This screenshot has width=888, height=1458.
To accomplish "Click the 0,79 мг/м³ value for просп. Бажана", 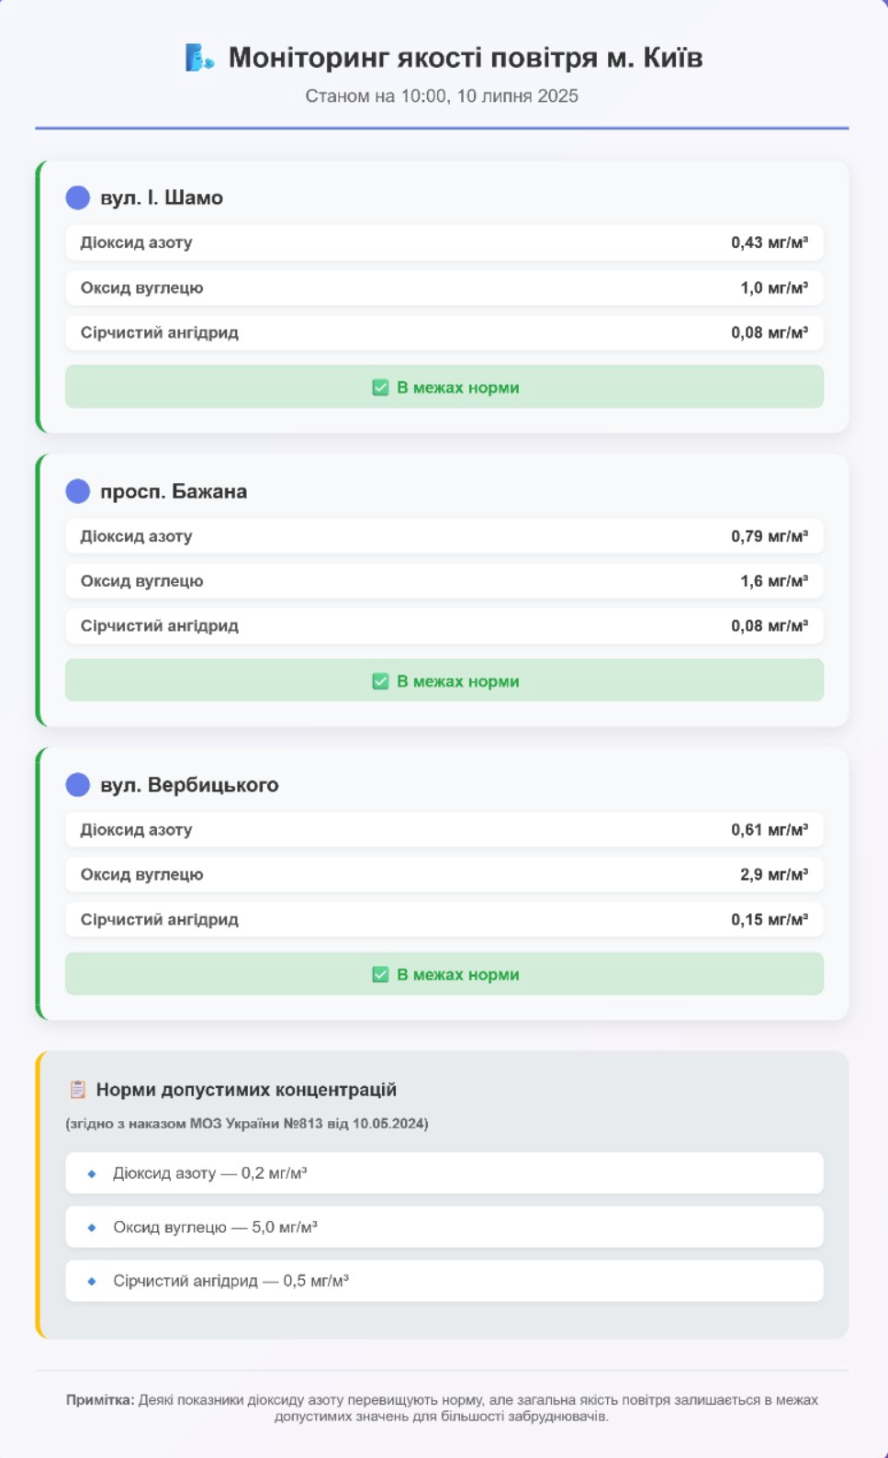I will (x=769, y=536).
